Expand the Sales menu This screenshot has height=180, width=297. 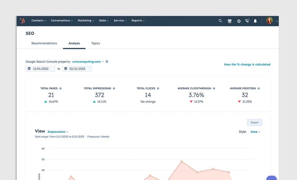click(x=103, y=20)
